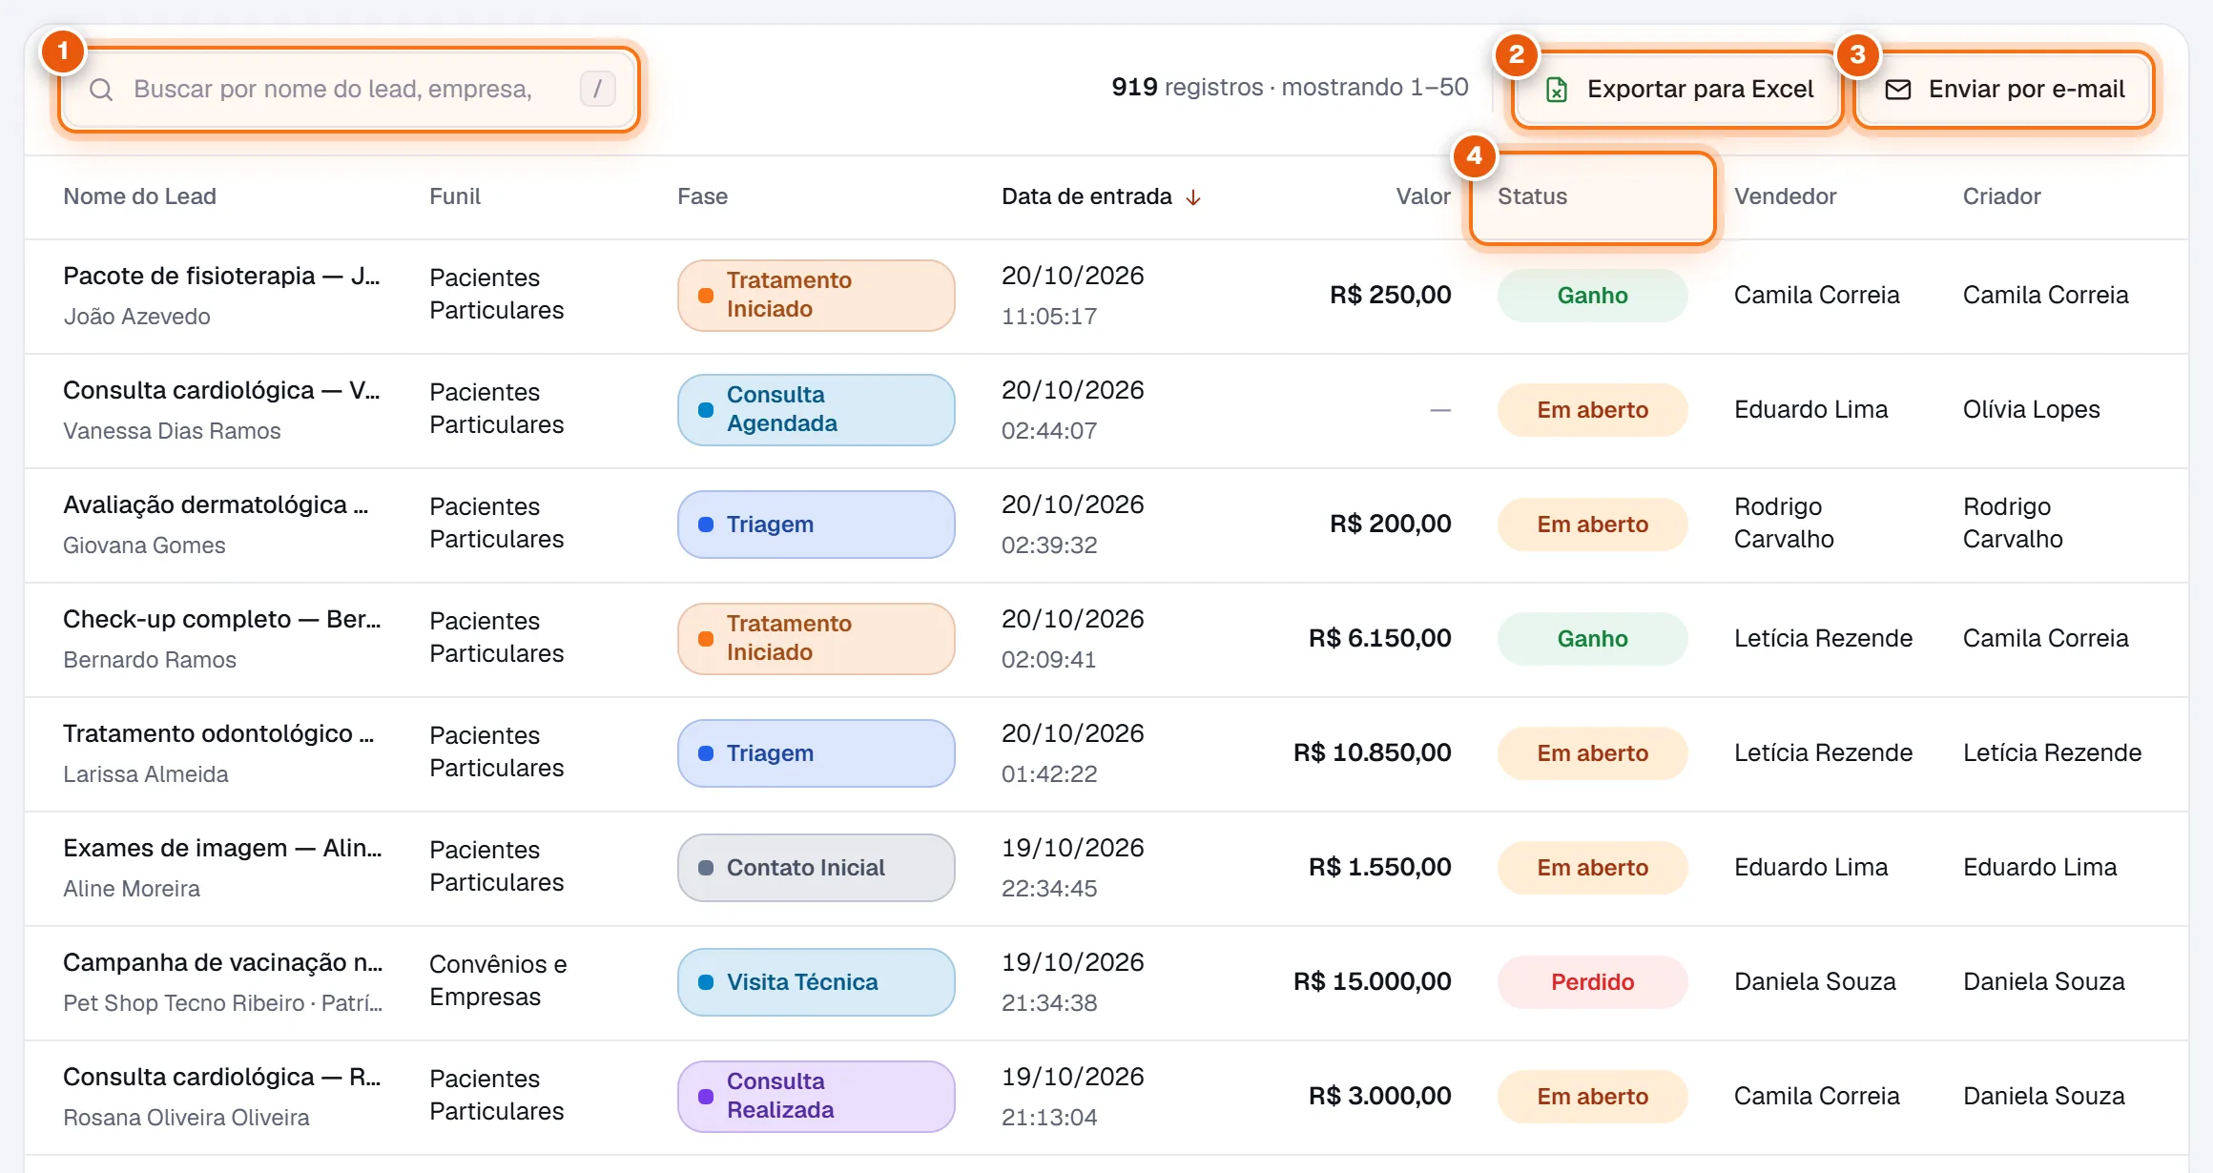Click the sort arrow beside Data de entrada
2213x1173 pixels.
(x=1193, y=197)
